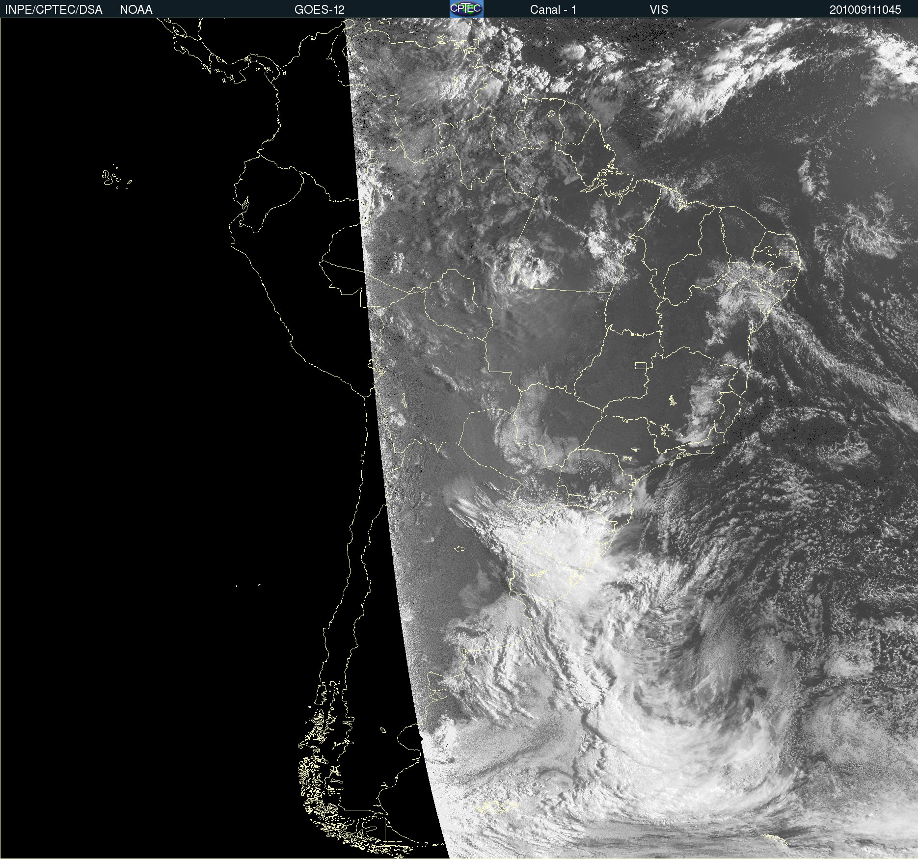
Task: Click the NOAA label in header
Action: click(136, 10)
